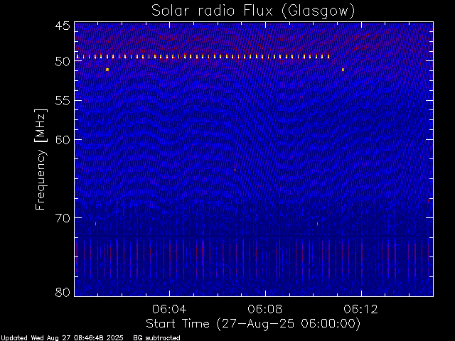
Task: Click the yellow spot below 50 MHz near plot start
Action: point(107,70)
